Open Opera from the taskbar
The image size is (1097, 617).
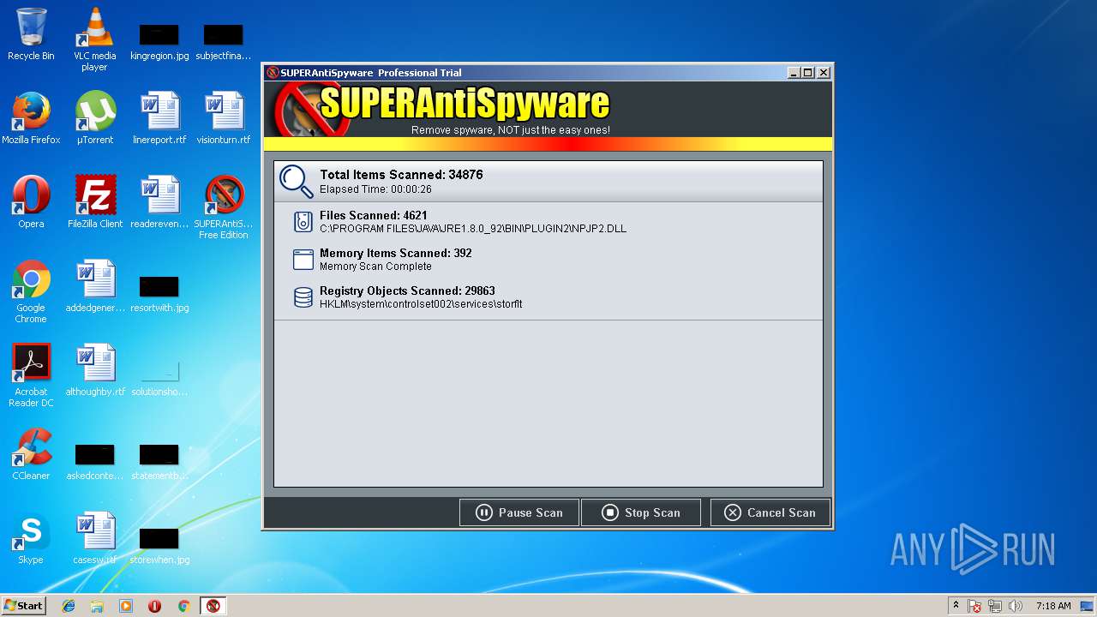pos(155,606)
